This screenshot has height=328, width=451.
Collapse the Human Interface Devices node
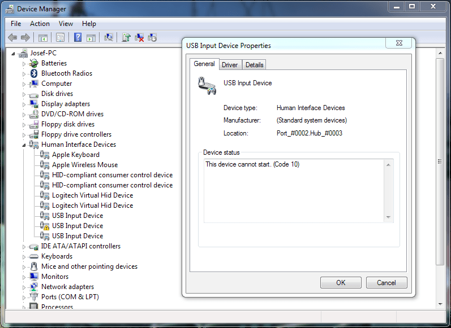coord(24,145)
